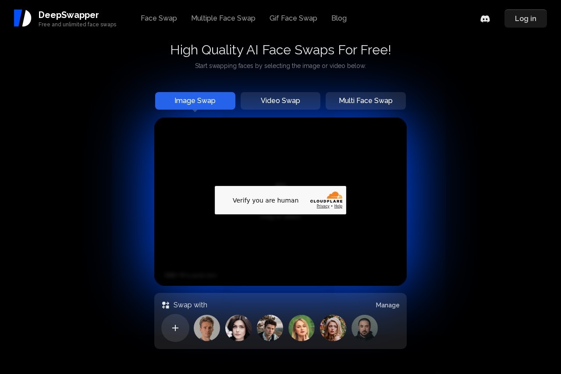Switch to the Image Swap tab
561x374 pixels.
195,101
